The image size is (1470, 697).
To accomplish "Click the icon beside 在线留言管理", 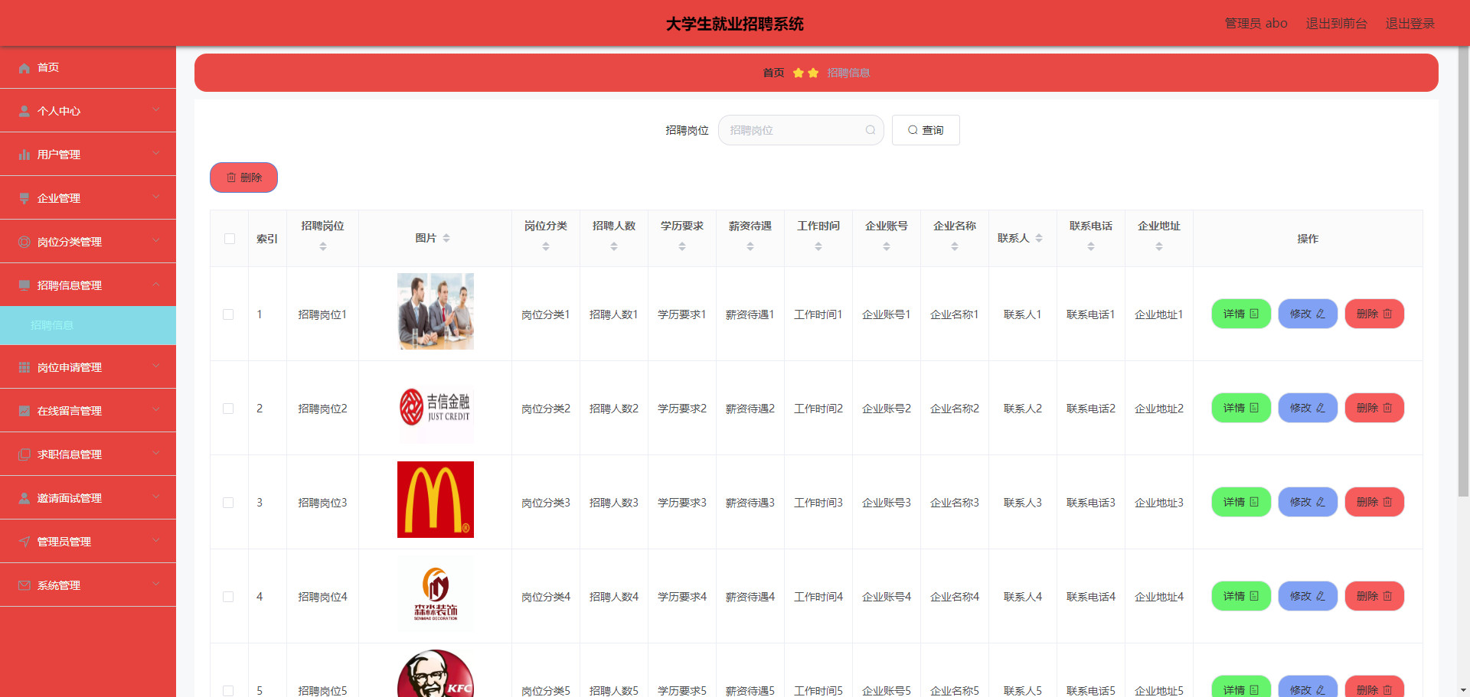I will 24,411.
